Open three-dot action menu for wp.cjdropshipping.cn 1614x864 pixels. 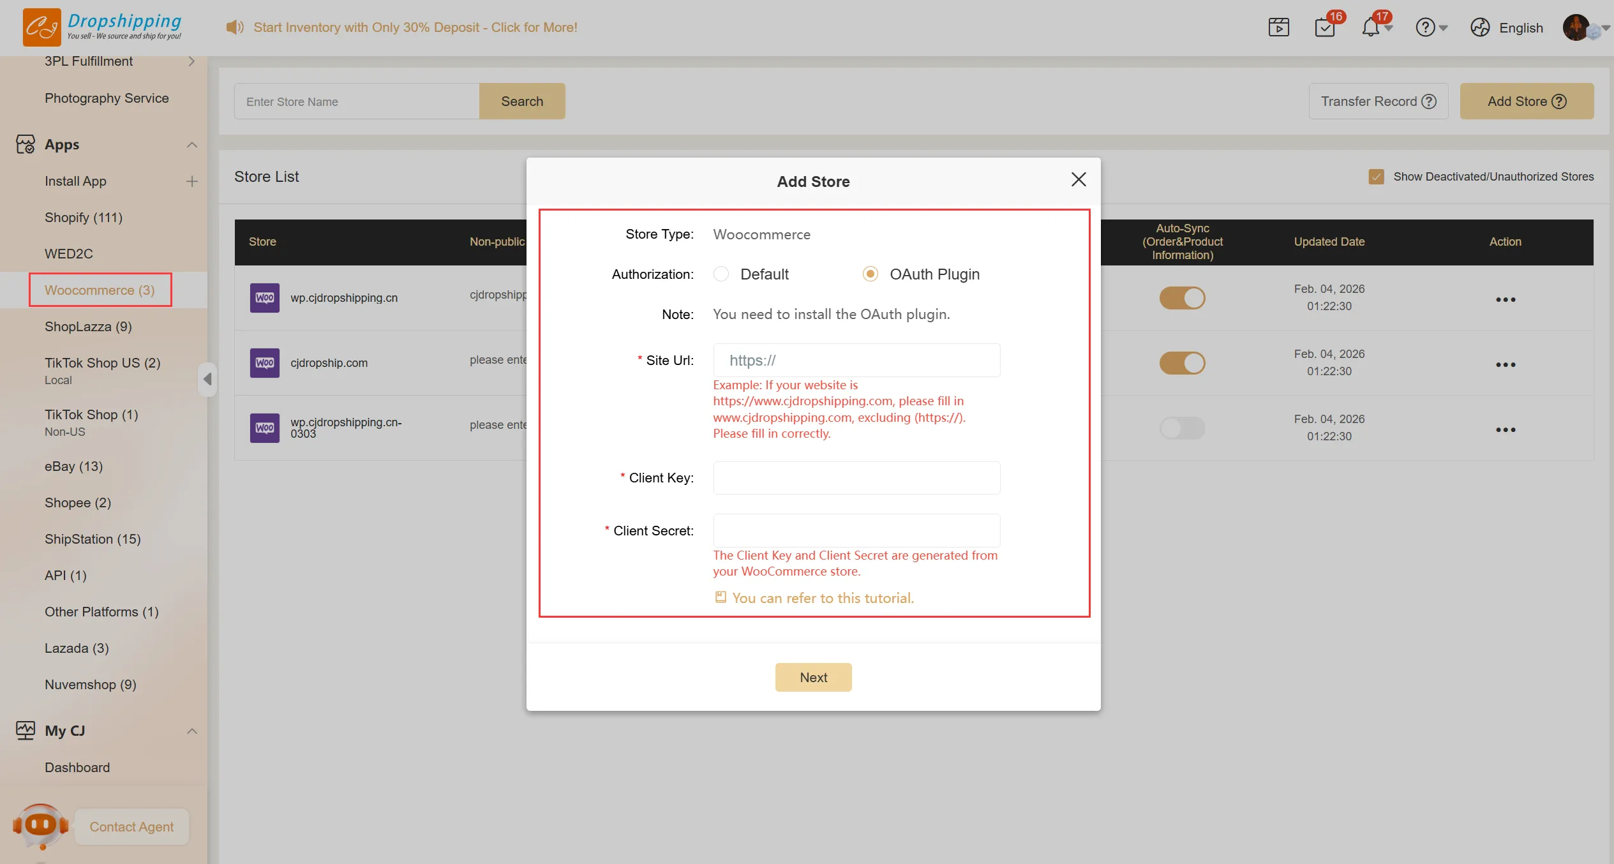point(1505,299)
